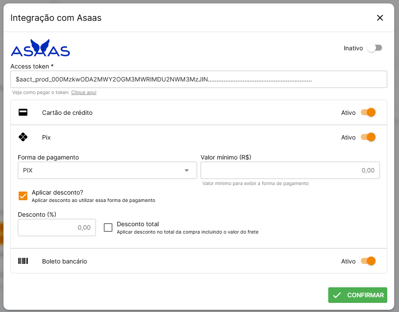Open the Clique aqui token link

(x=84, y=92)
